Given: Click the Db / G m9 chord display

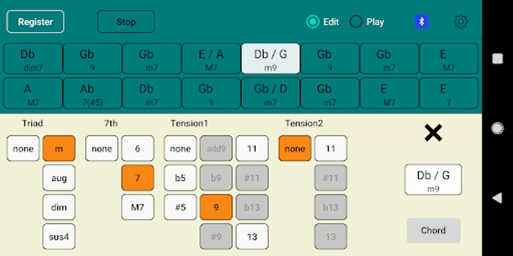Looking at the screenshot, I should pyautogui.click(x=433, y=180).
